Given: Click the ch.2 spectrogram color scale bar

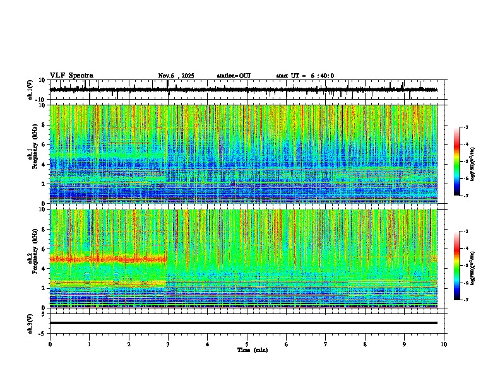Looking at the screenshot, I should pyautogui.click(x=457, y=266).
